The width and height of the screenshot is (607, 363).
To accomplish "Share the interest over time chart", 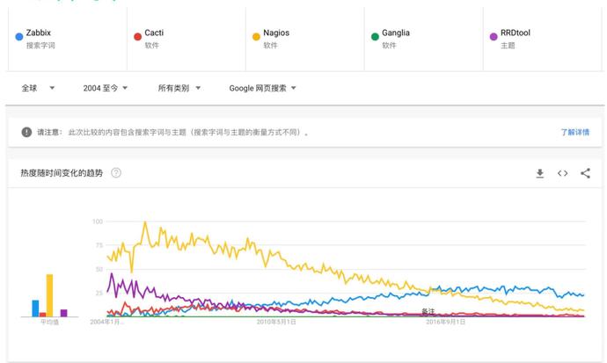I will 585,173.
